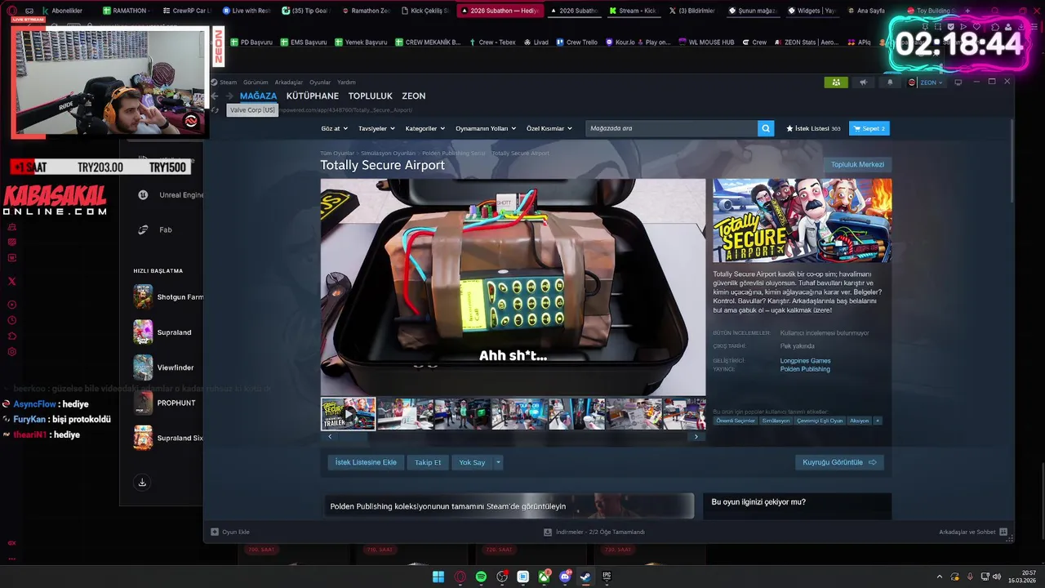Image resolution: width=1045 pixels, height=588 pixels.
Task: Switch to the Stream - Kick browser tab
Action: [x=634, y=11]
